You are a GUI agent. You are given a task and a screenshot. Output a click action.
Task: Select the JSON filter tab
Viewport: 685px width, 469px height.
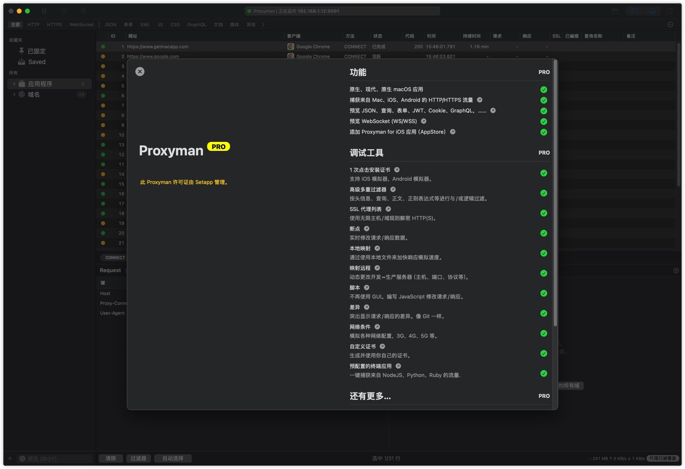pos(110,25)
